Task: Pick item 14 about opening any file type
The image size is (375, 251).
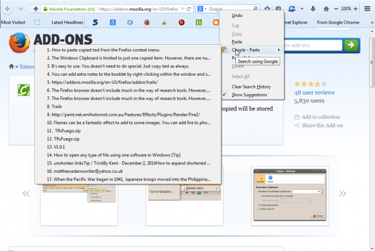Action: (128, 155)
